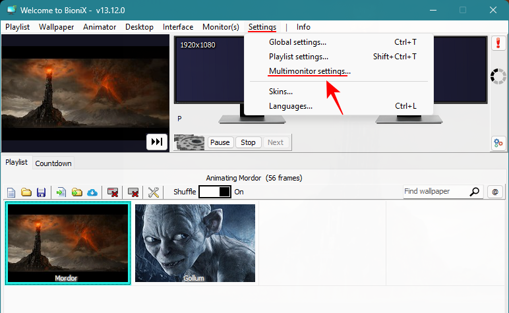The height and width of the screenshot is (313, 509).
Task: Open playlist with the folder icon
Action: pyautogui.click(x=26, y=192)
